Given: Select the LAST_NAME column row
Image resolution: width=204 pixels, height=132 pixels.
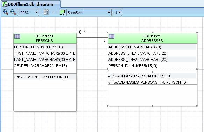Looking at the screenshot, I should (x=45, y=60).
